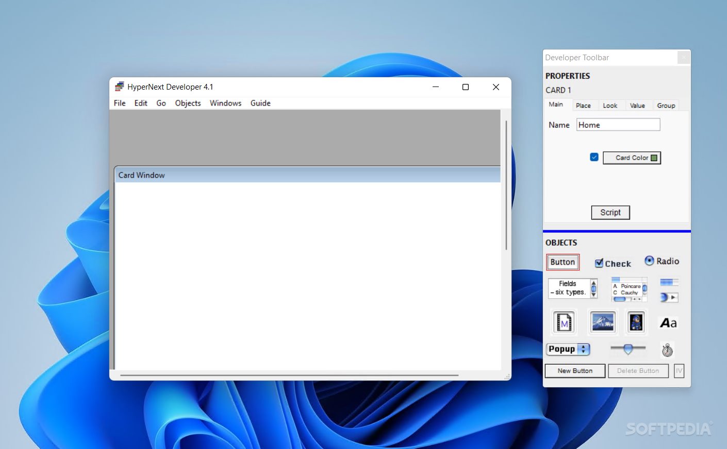Click the HyperNext Developer app icon in title bar

coord(120,87)
